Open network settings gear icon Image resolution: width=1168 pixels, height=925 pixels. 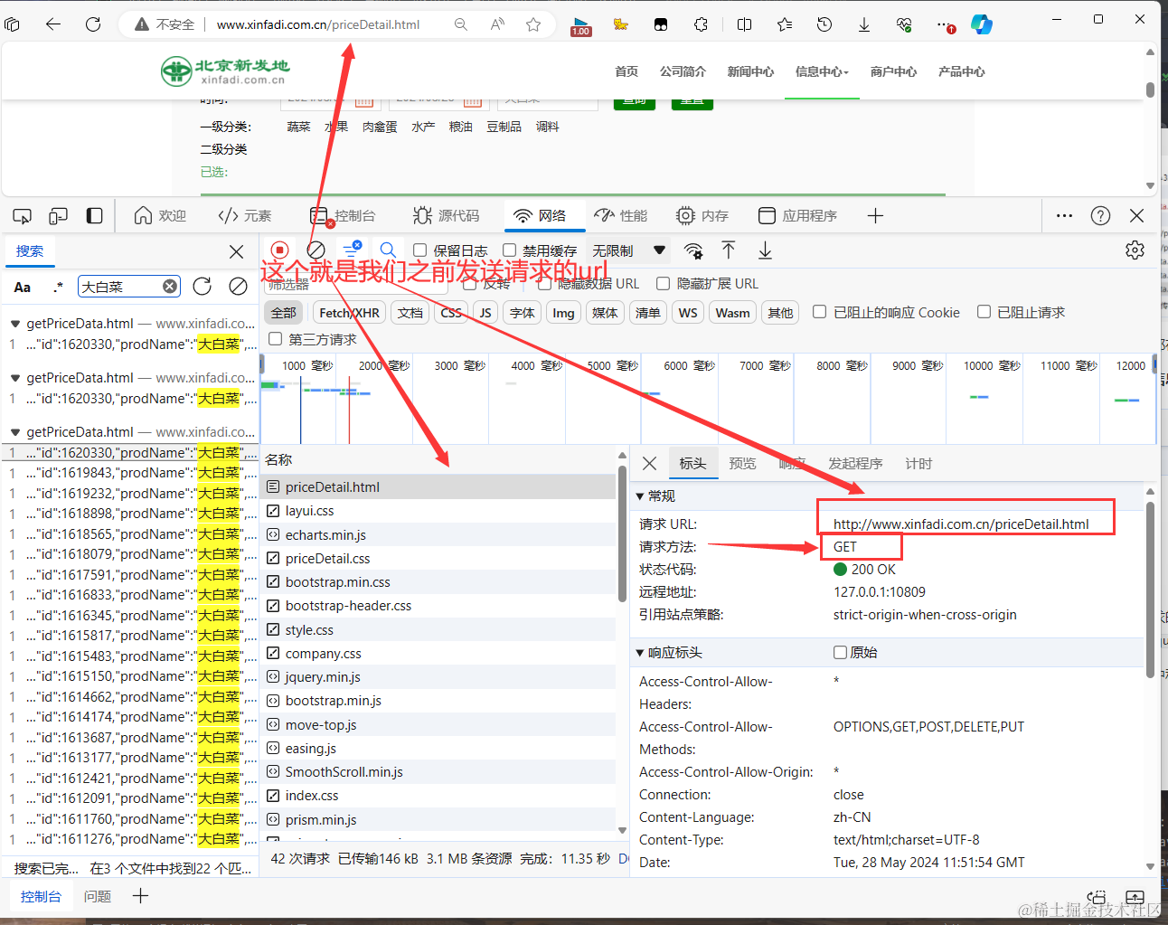click(x=1135, y=250)
